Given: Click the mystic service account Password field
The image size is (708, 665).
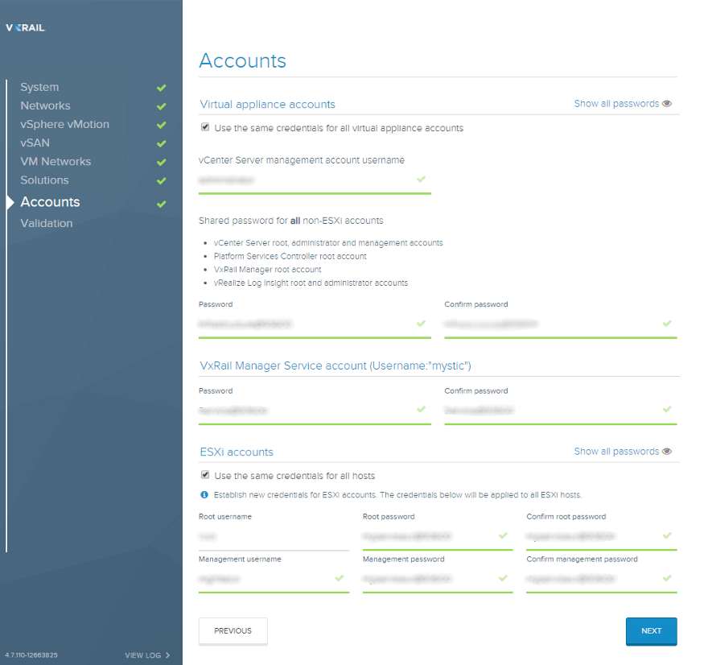Looking at the screenshot, I should 306,410.
